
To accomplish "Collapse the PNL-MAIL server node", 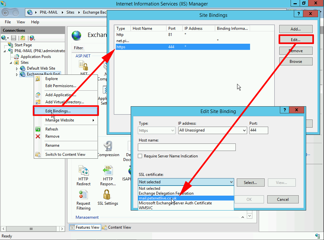I will coord(5,51).
